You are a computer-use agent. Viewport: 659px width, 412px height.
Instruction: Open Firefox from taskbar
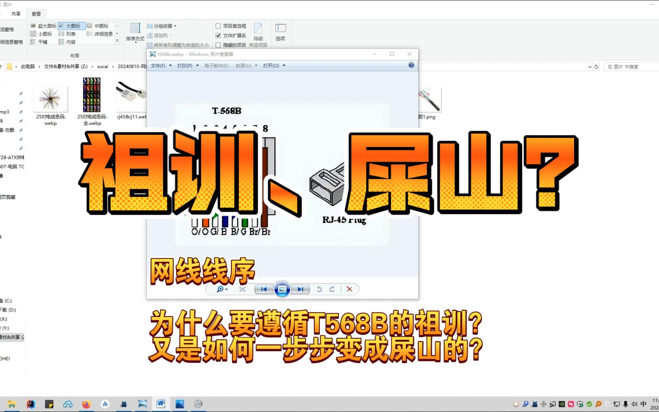pos(87,404)
